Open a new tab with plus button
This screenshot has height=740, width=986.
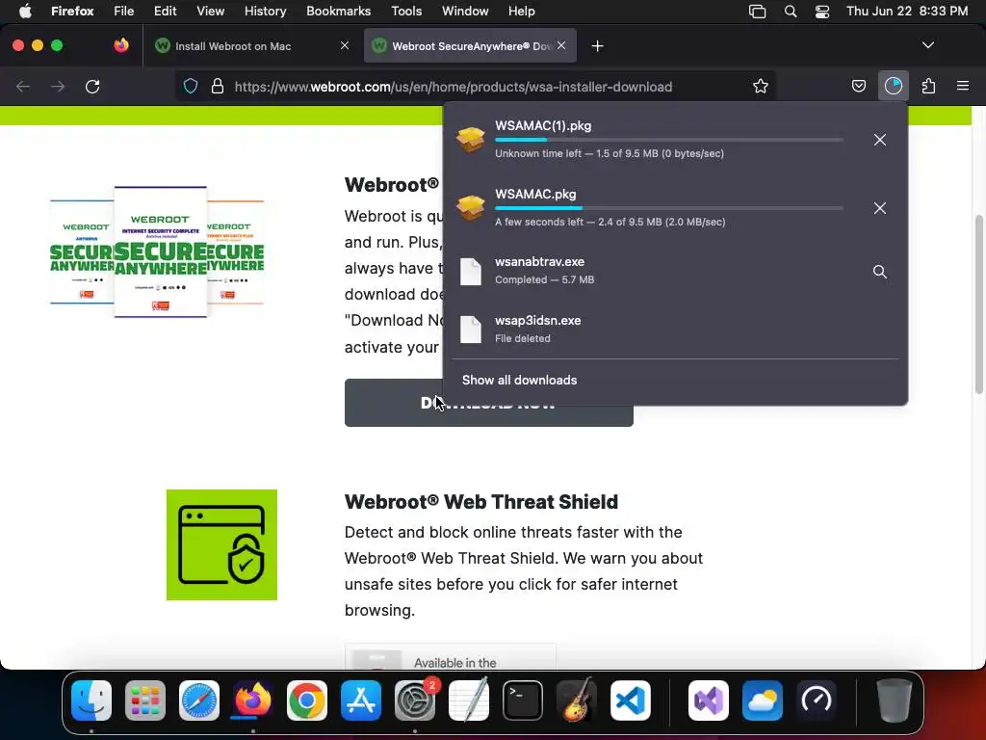coord(597,46)
